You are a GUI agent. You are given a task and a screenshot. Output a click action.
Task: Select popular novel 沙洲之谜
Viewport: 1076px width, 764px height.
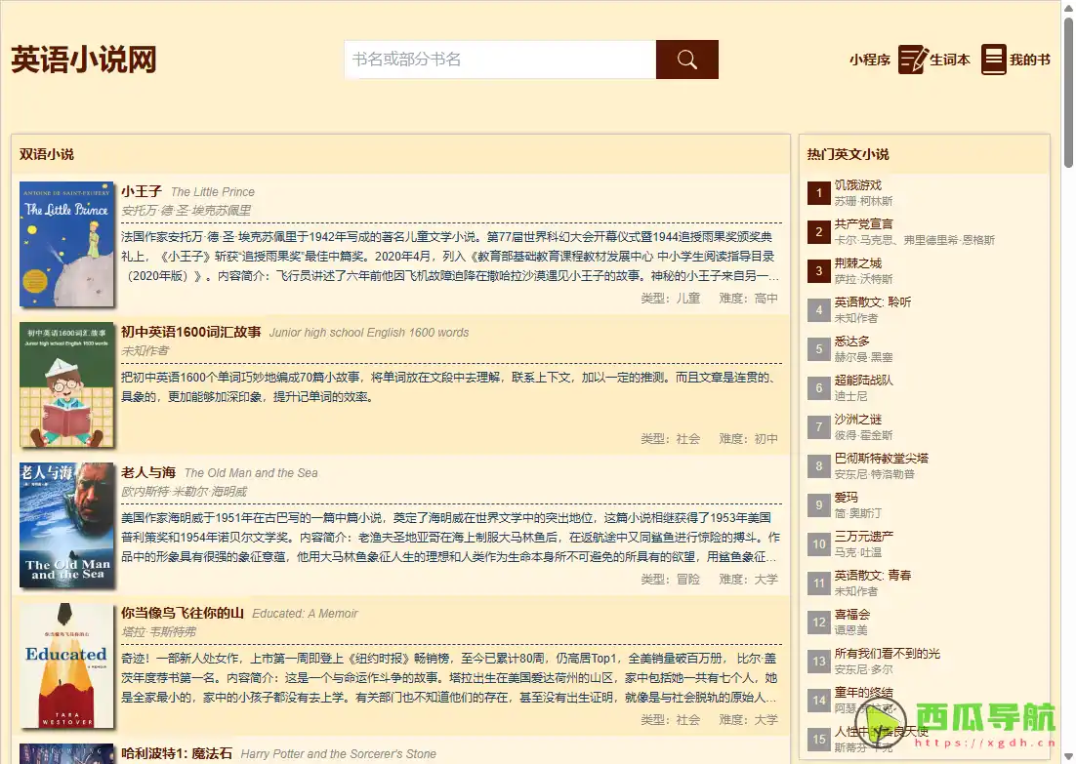tap(858, 420)
